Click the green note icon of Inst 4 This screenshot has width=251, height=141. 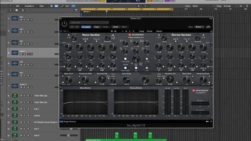point(15,136)
